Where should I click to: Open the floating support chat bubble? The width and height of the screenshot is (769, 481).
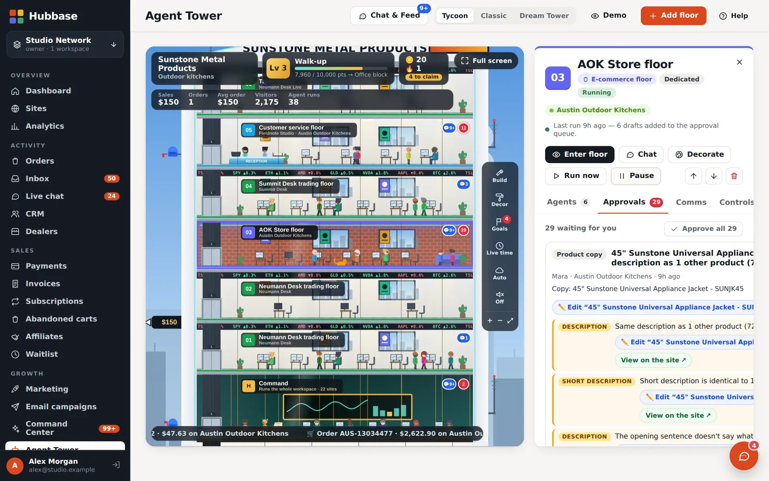(x=744, y=456)
